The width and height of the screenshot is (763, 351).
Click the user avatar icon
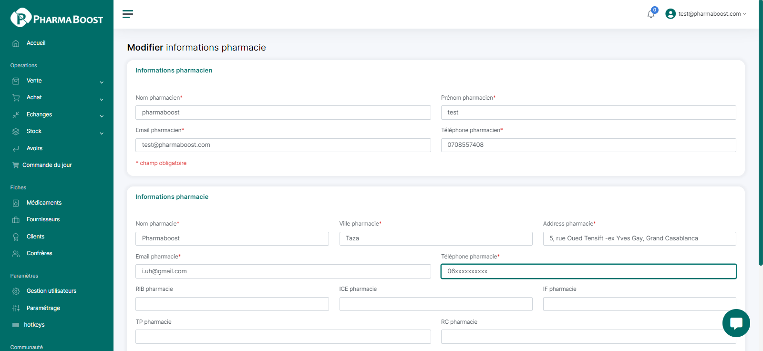(670, 14)
